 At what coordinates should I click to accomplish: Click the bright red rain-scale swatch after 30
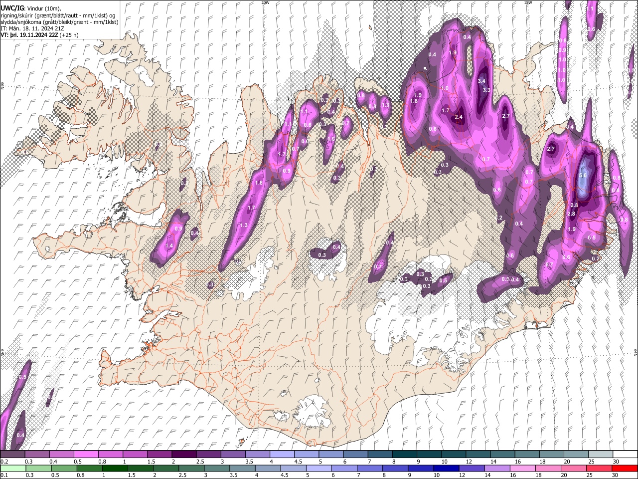pyautogui.click(x=624, y=468)
